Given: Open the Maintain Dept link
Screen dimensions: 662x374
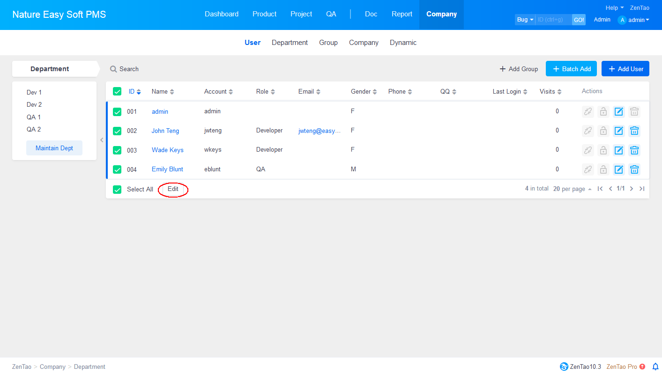Looking at the screenshot, I should [x=54, y=148].
